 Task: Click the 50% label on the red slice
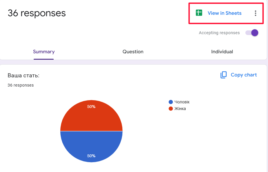pos(91,107)
